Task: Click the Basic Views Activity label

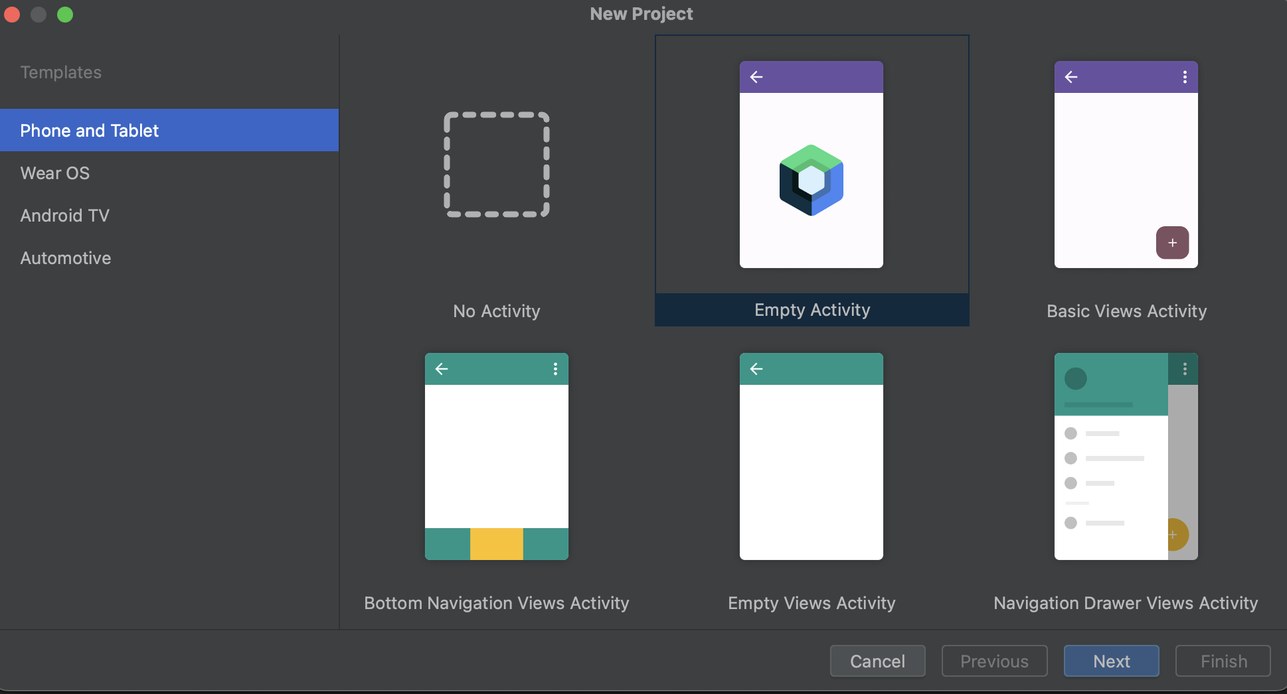Action: coord(1126,311)
